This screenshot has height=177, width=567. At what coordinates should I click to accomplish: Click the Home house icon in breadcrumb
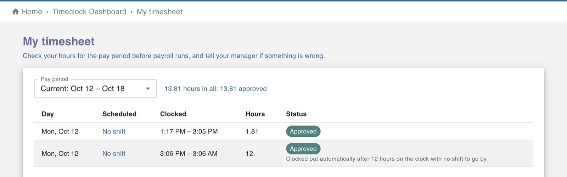(x=16, y=12)
